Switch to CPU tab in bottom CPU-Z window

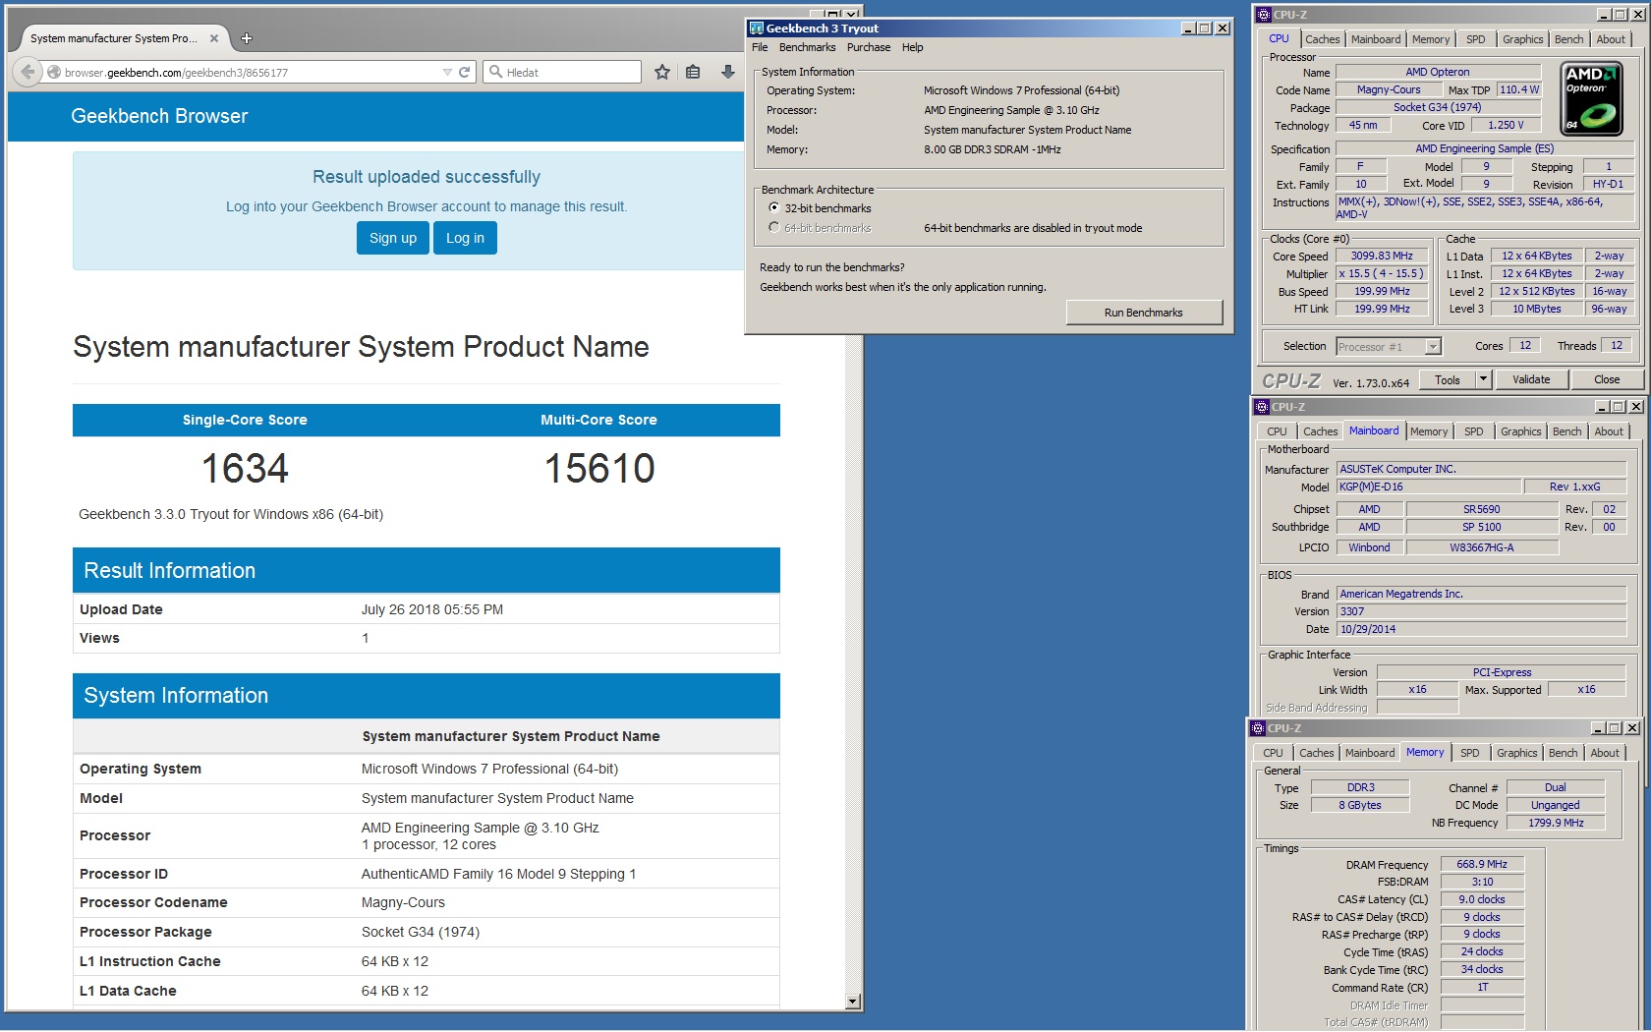[x=1273, y=753]
